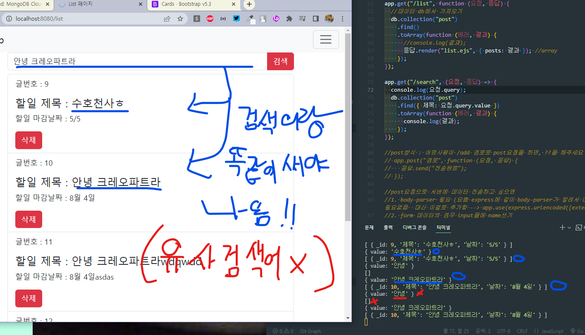
Task: Open the gray S extension
Action: point(197,19)
